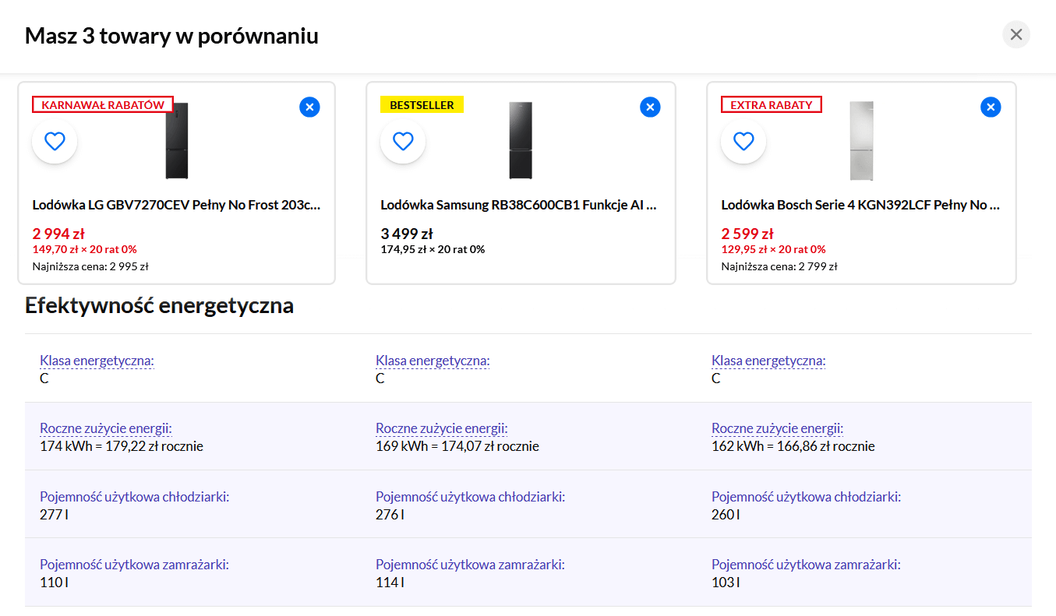Open Roczne zużycie energii tooltip for Samsung

click(442, 428)
